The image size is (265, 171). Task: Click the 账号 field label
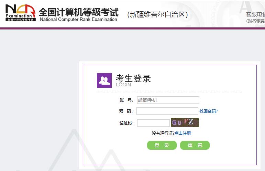[126, 100]
